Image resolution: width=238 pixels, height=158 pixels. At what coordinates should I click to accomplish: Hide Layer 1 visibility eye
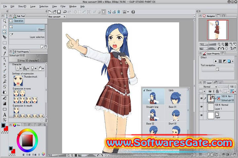(201, 107)
